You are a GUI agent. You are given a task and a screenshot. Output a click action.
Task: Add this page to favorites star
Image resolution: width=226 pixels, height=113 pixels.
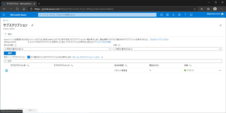[x=195, y=9]
